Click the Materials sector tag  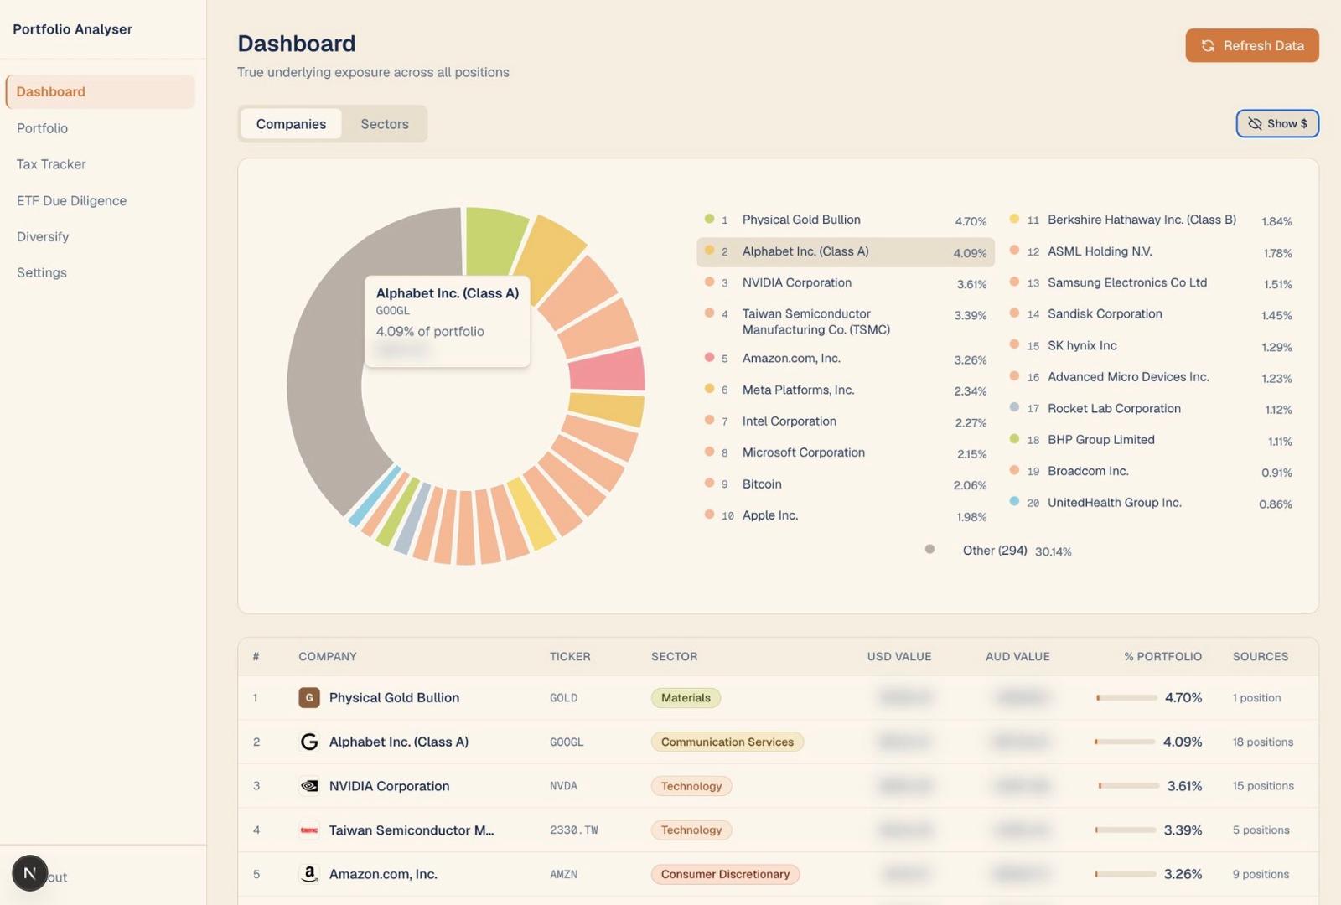686,697
